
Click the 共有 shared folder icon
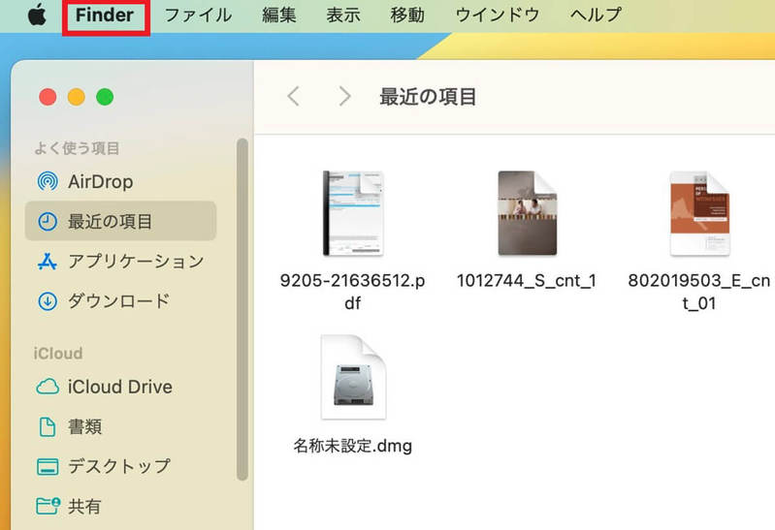(x=48, y=506)
